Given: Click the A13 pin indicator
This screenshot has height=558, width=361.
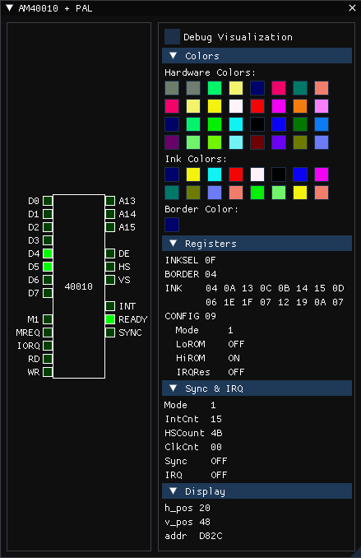Looking at the screenshot, I should 110,201.
